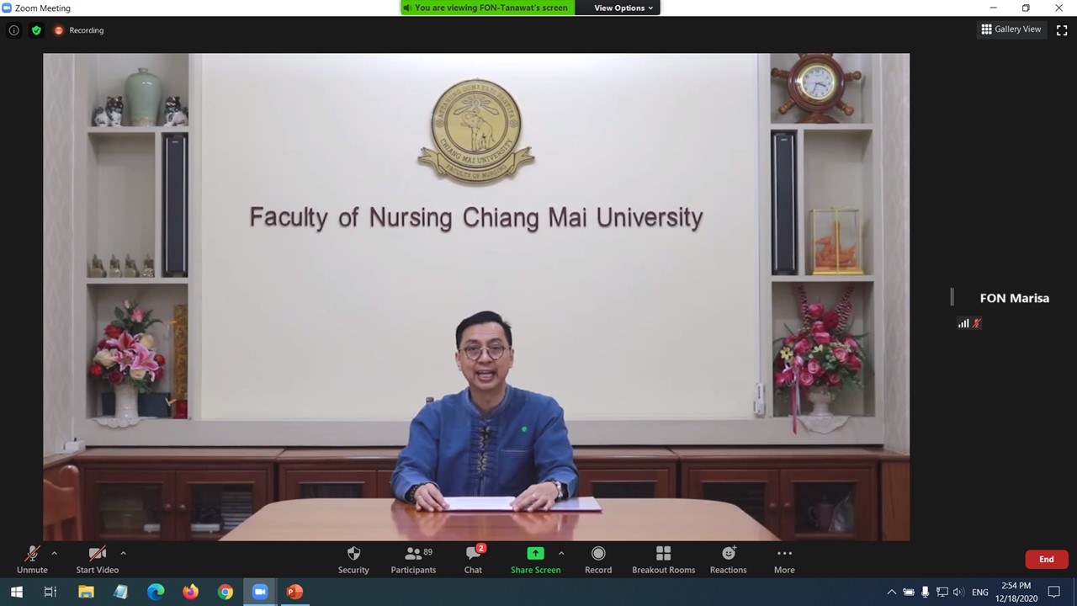Click the signal bars icon under FON Marisa
1077x606 pixels.
[x=963, y=323]
